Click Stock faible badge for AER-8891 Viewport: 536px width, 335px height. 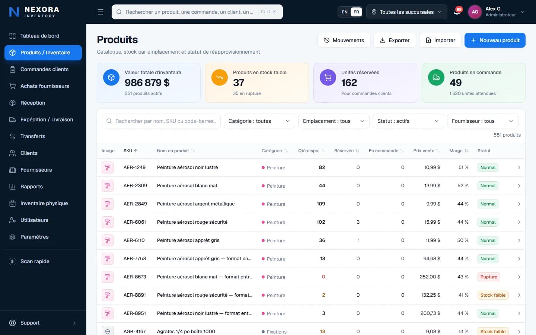click(x=493, y=295)
